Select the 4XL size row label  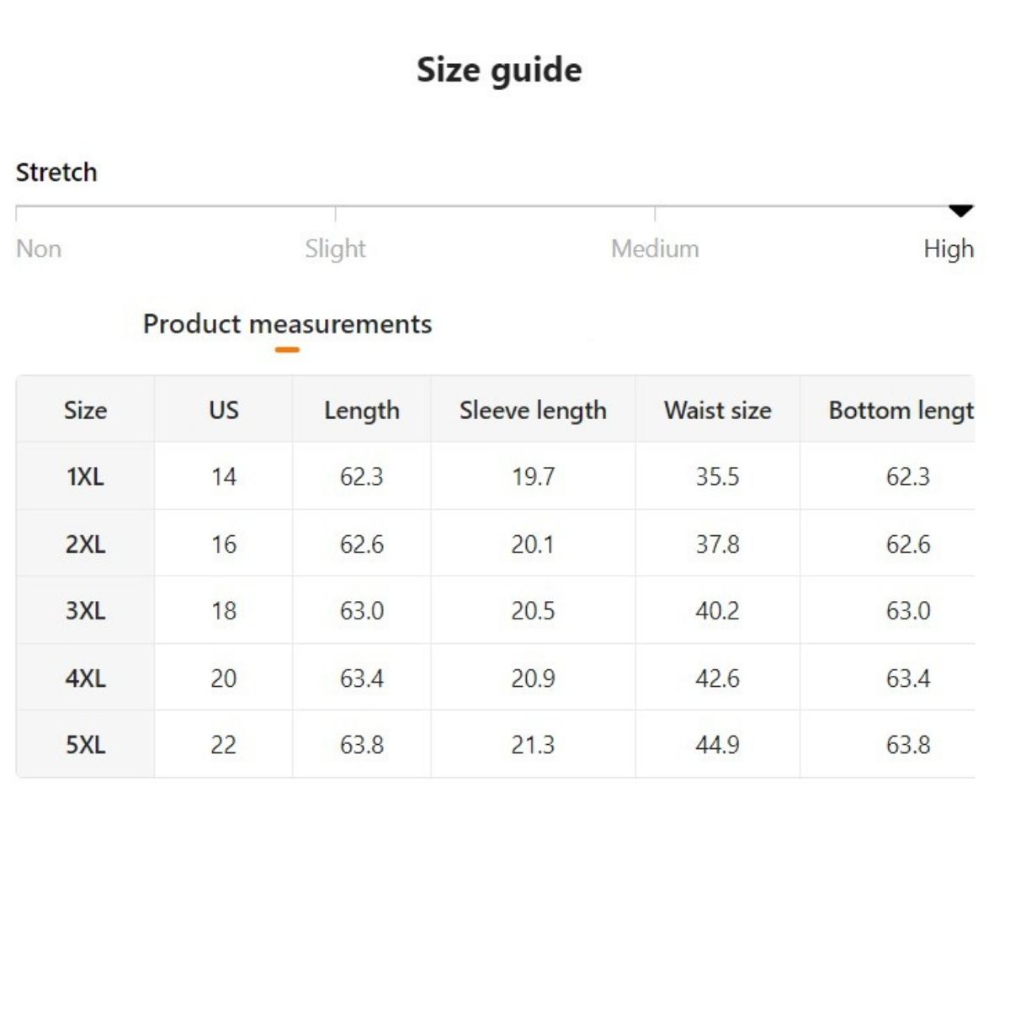(x=85, y=678)
